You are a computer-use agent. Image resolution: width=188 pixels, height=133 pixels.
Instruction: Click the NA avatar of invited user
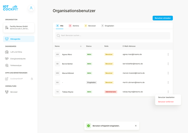[x=58, y=82]
